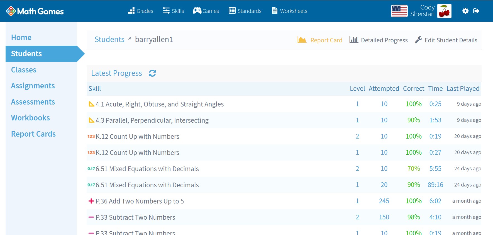
Task: Click the Detailed Progress bar chart icon
Action: click(x=354, y=40)
